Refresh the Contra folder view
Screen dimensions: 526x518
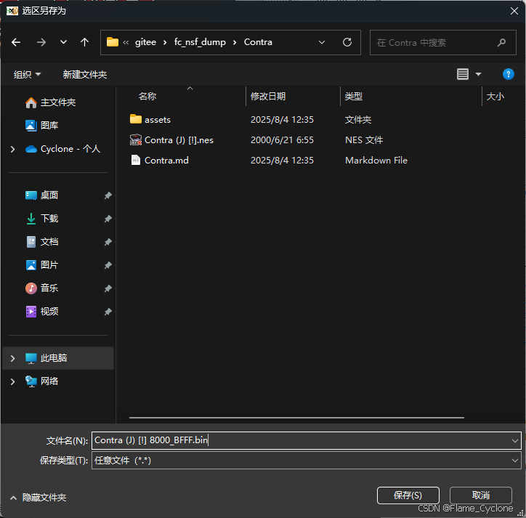[x=347, y=42]
